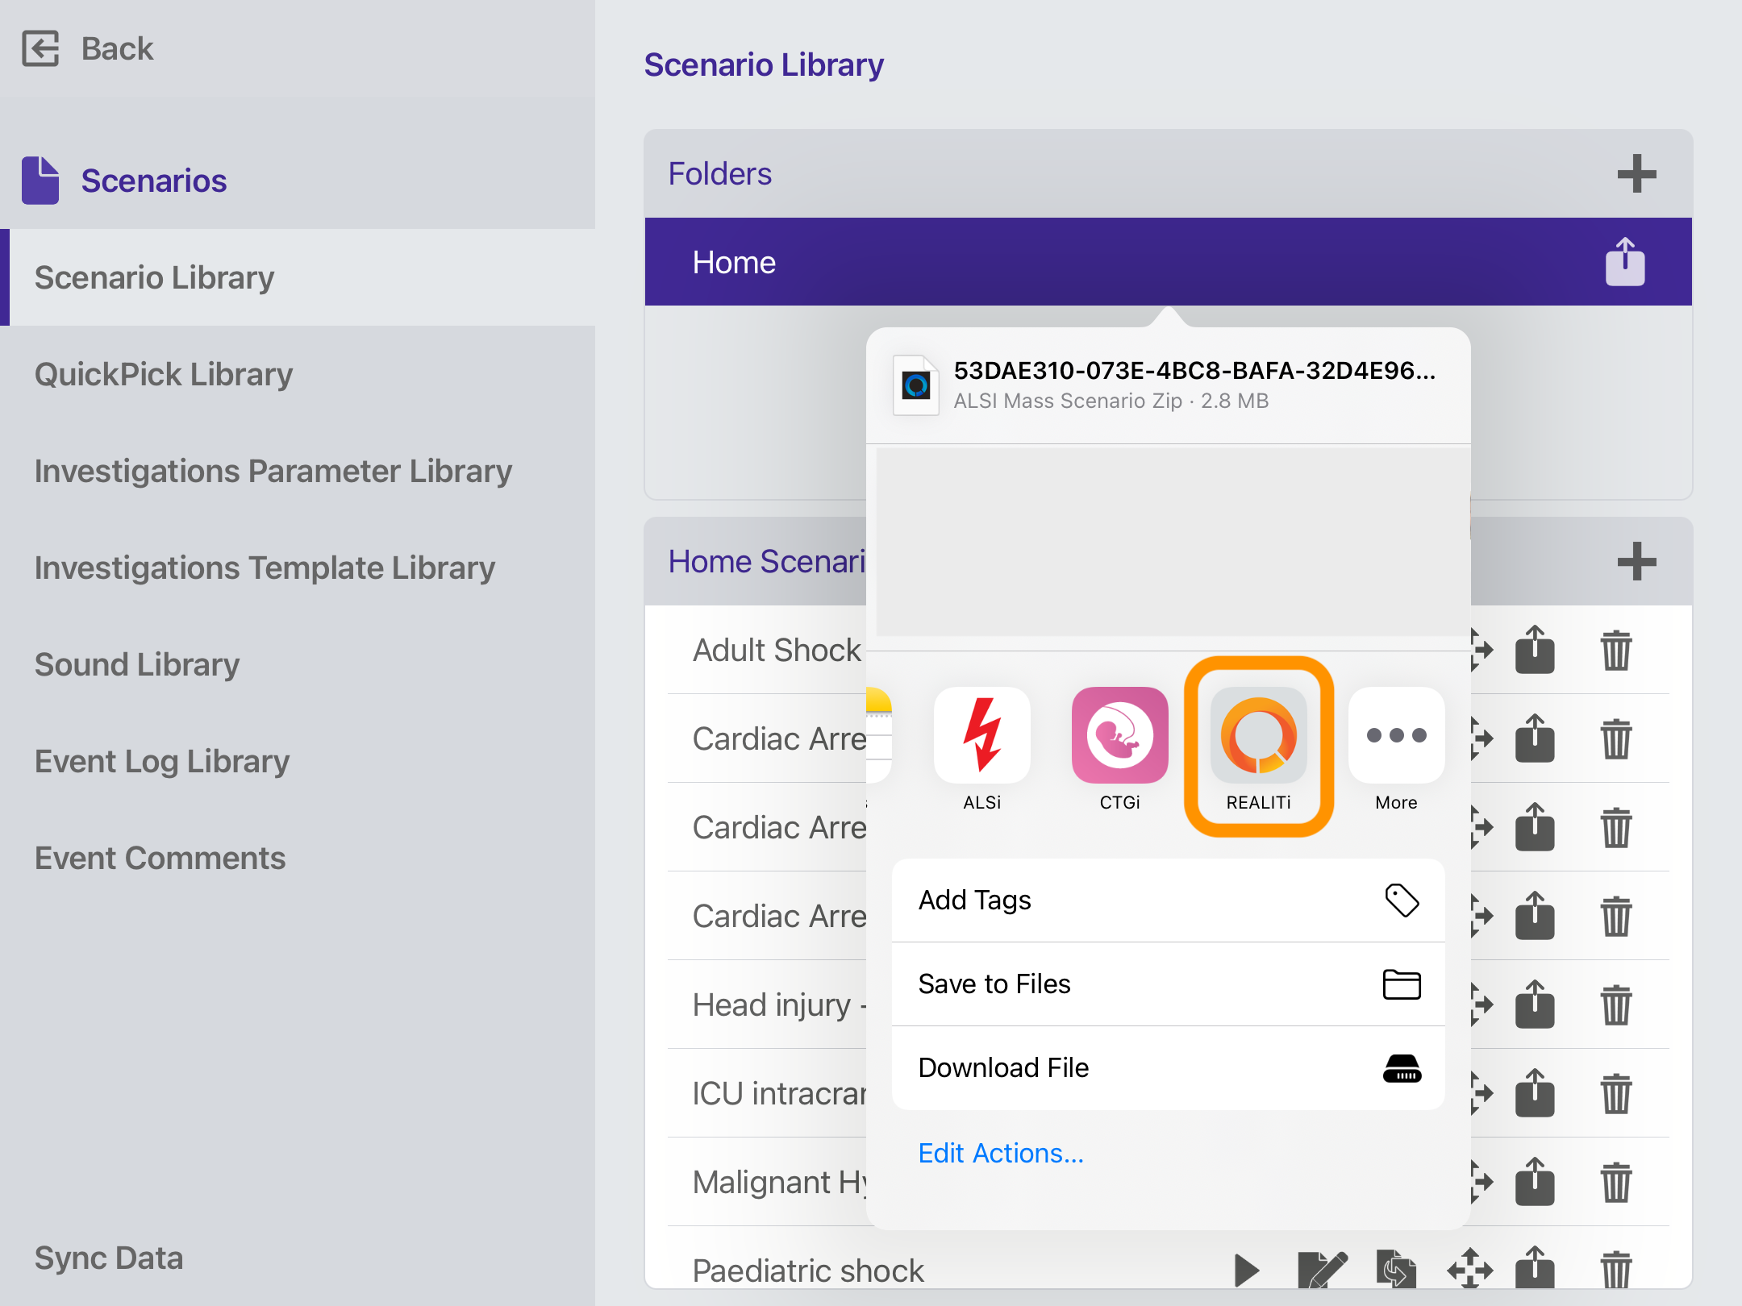Delete the Adult Shock scenario

coord(1617,651)
